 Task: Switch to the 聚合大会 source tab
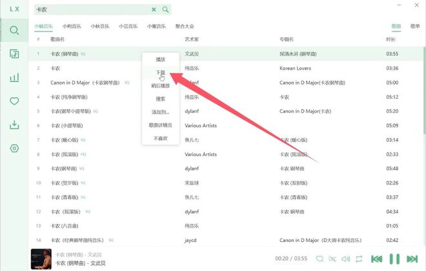point(185,26)
